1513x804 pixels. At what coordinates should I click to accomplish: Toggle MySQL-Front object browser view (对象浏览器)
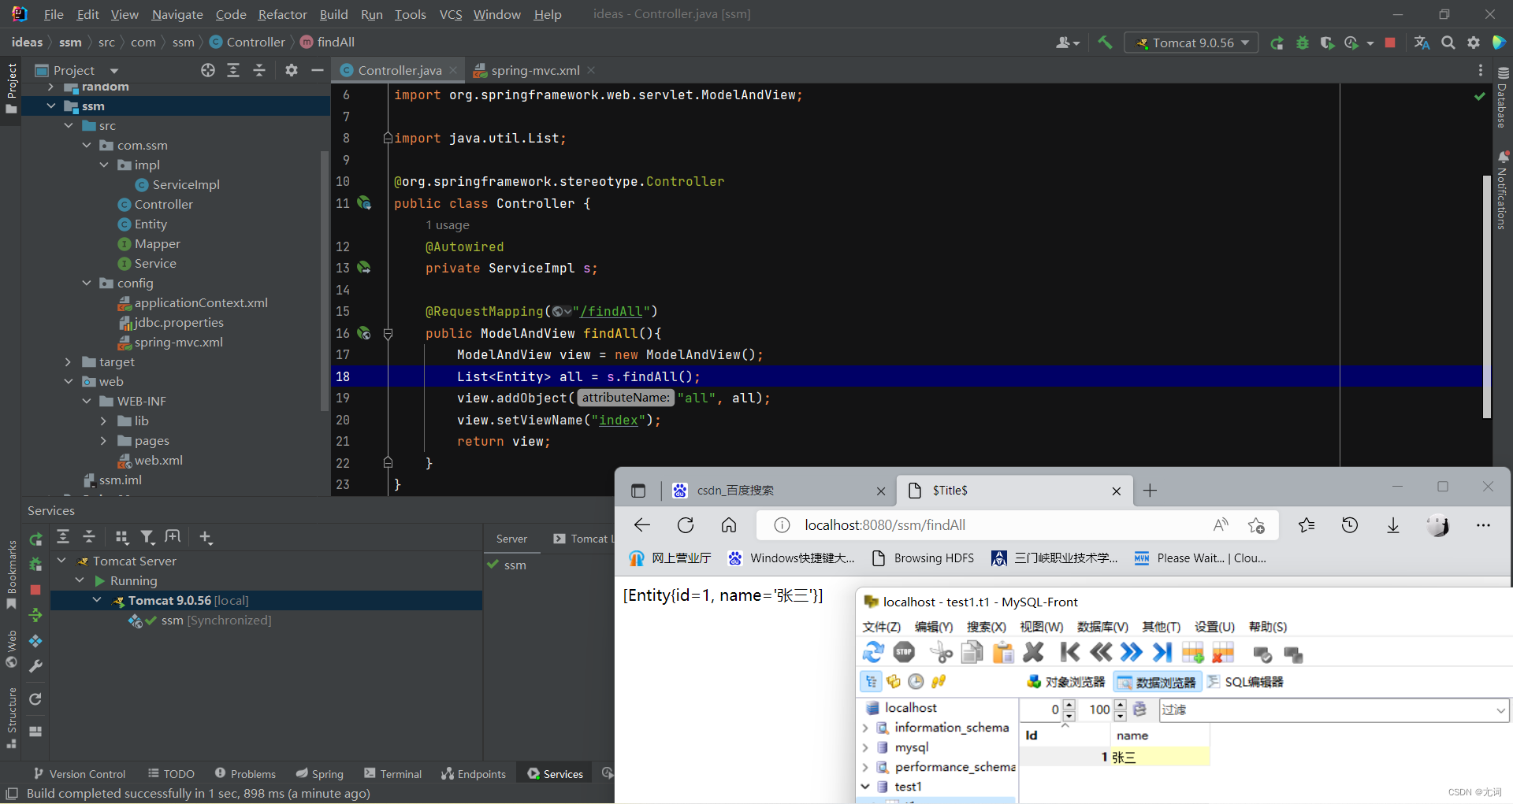click(1066, 682)
